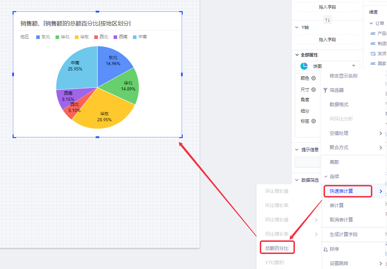The height and width of the screenshot is (269, 387).
Task: Click the blue 东北 legend color swatch
Action: click(38, 37)
